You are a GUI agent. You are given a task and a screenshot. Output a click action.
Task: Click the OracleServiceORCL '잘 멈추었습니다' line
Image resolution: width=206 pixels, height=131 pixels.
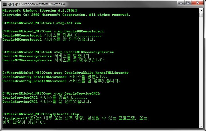tap(47, 102)
